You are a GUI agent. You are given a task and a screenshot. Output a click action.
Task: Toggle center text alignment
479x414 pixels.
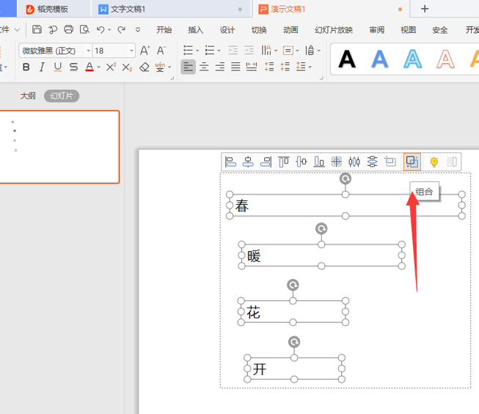tap(204, 67)
